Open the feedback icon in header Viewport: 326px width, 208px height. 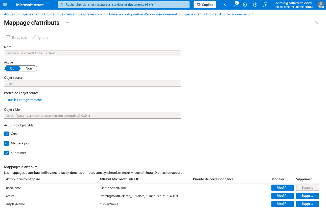pos(265,5)
